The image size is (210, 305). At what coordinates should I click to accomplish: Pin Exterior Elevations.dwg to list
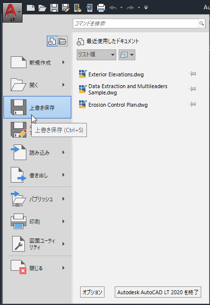click(192, 74)
